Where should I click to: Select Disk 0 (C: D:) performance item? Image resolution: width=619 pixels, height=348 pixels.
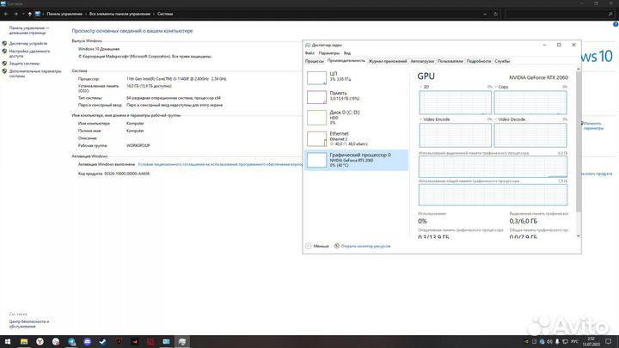click(x=356, y=118)
